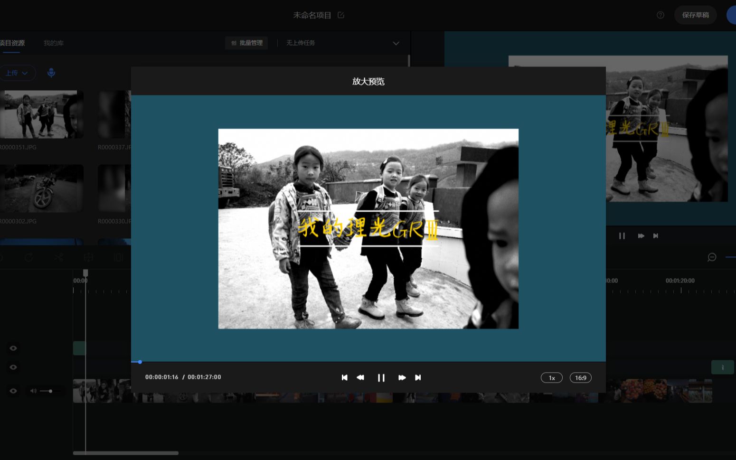Open 批量管理 batch management

tap(247, 43)
